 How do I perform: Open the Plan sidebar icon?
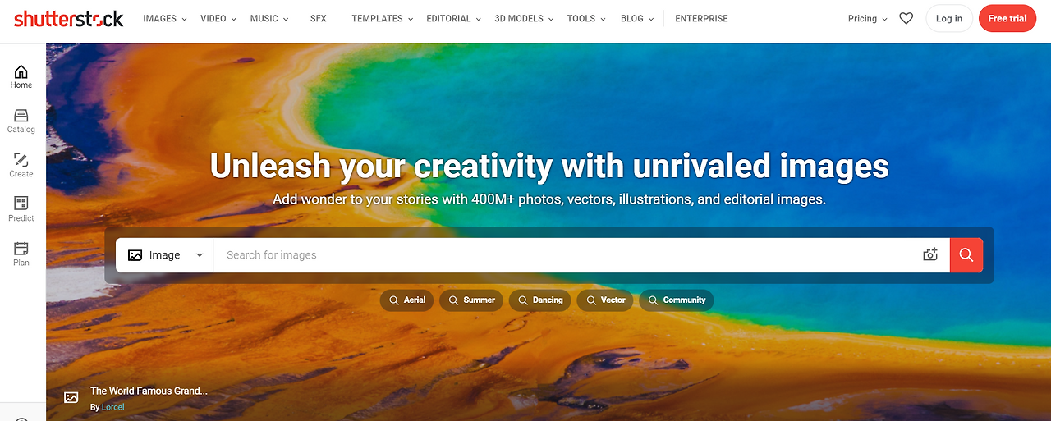21,254
